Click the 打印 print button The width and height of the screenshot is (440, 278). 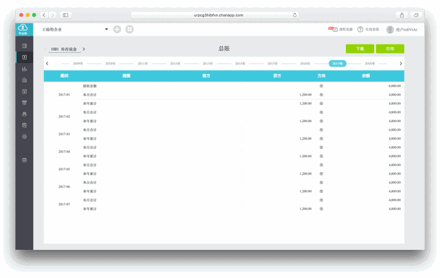(390, 49)
